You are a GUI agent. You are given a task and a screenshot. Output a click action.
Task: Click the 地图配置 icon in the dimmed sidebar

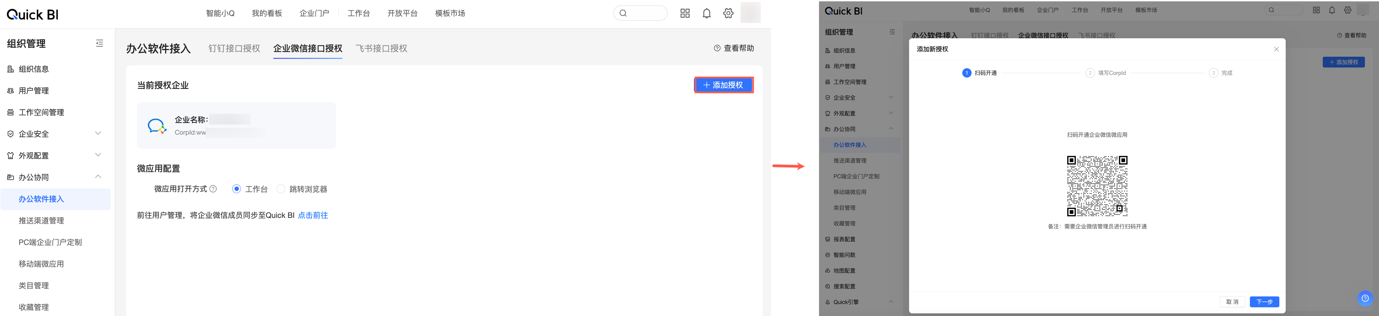(x=827, y=271)
